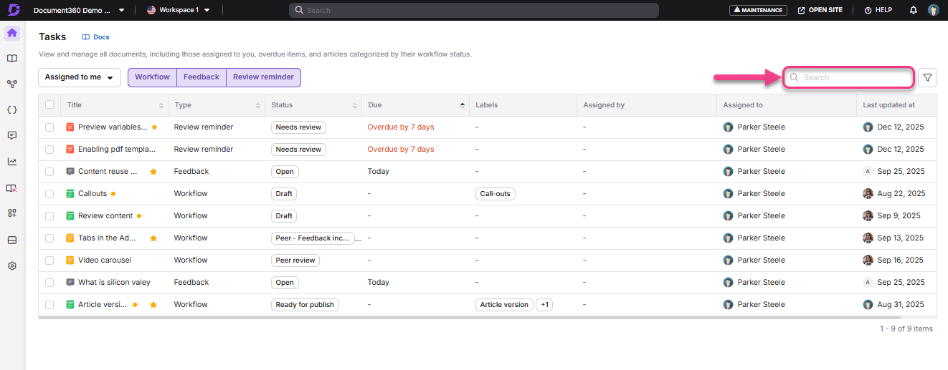Open the Home icon in sidebar
This screenshot has height=370, width=948.
click(x=12, y=33)
